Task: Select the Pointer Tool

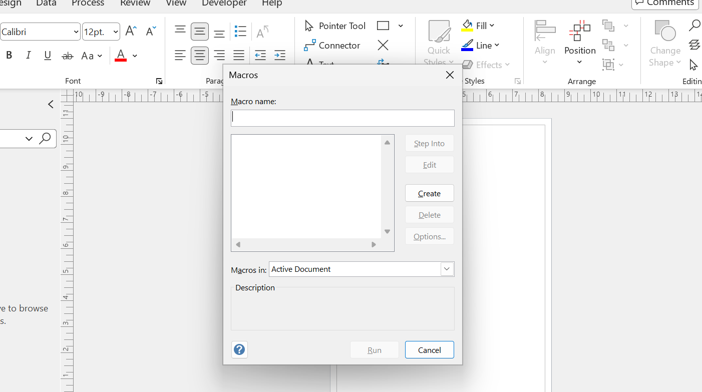Action: (x=335, y=26)
